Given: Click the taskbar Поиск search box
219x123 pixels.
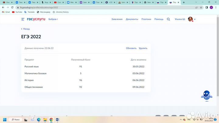Looking at the screenshot, I should pos(16,120).
